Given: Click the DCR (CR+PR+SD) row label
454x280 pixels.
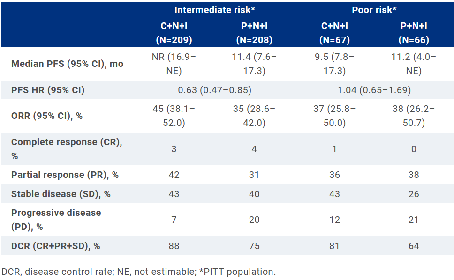Looking at the screenshot, I should tap(56, 245).
